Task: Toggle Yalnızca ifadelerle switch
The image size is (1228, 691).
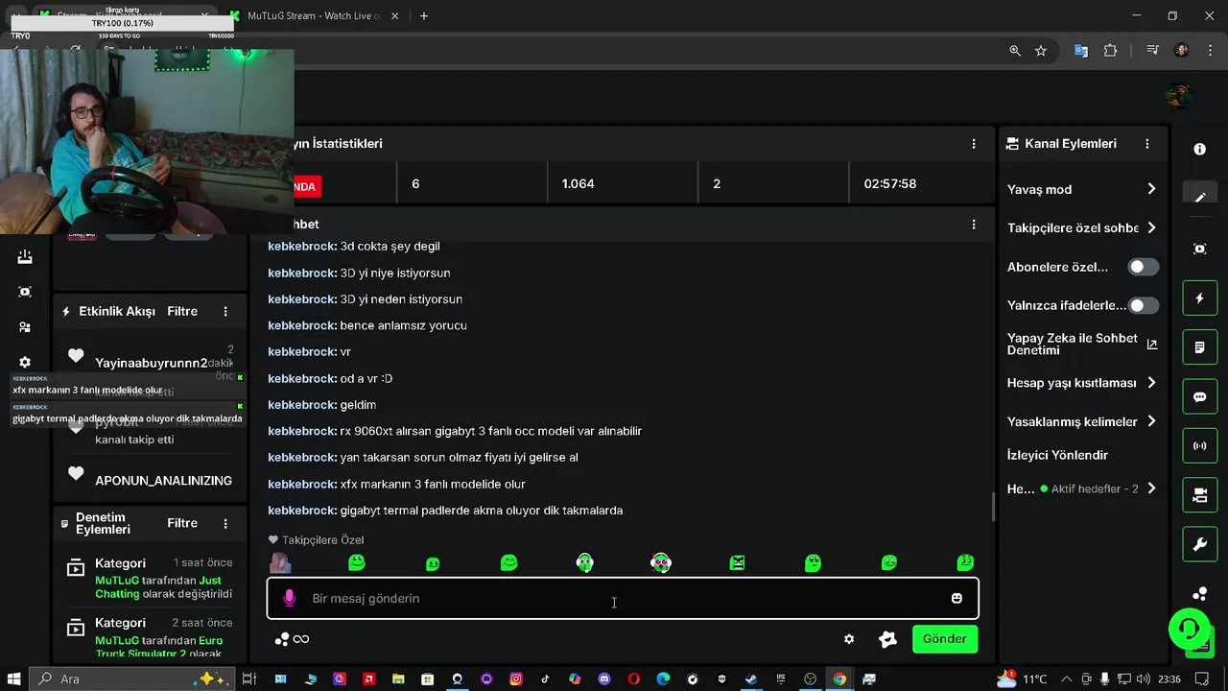Action: pyautogui.click(x=1143, y=305)
